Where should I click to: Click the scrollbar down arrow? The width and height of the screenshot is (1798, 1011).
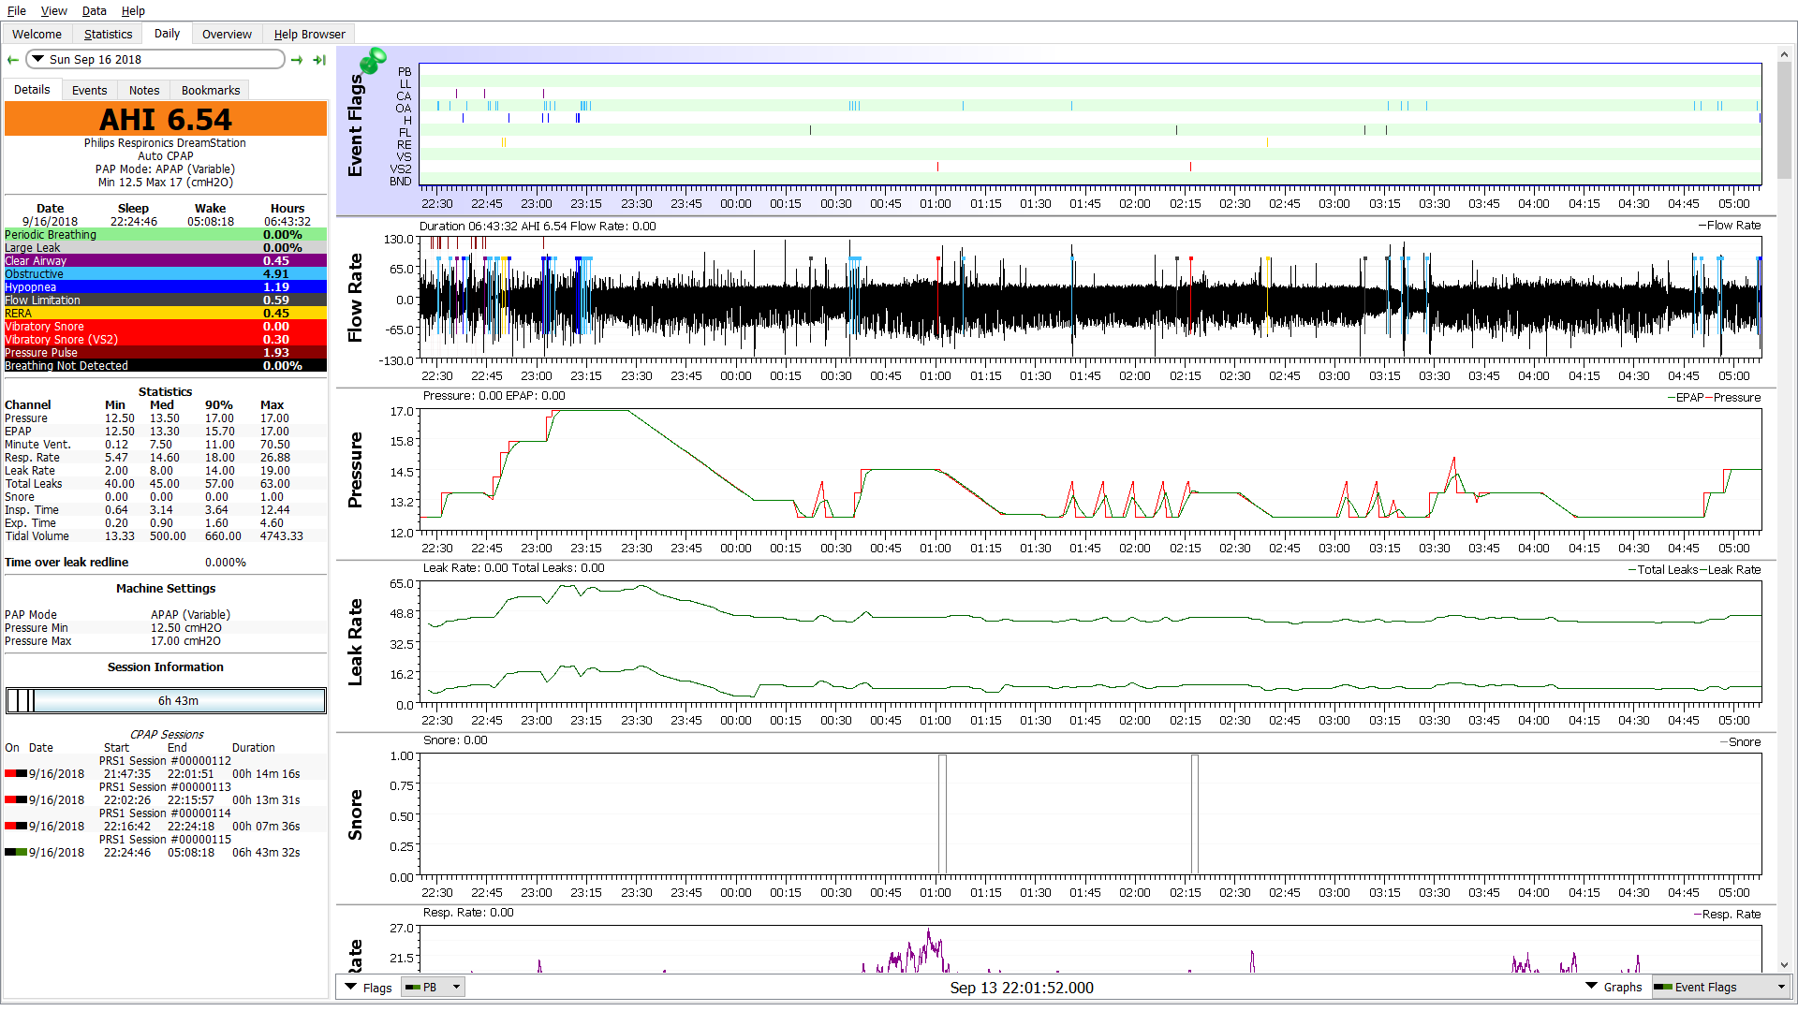(1783, 964)
